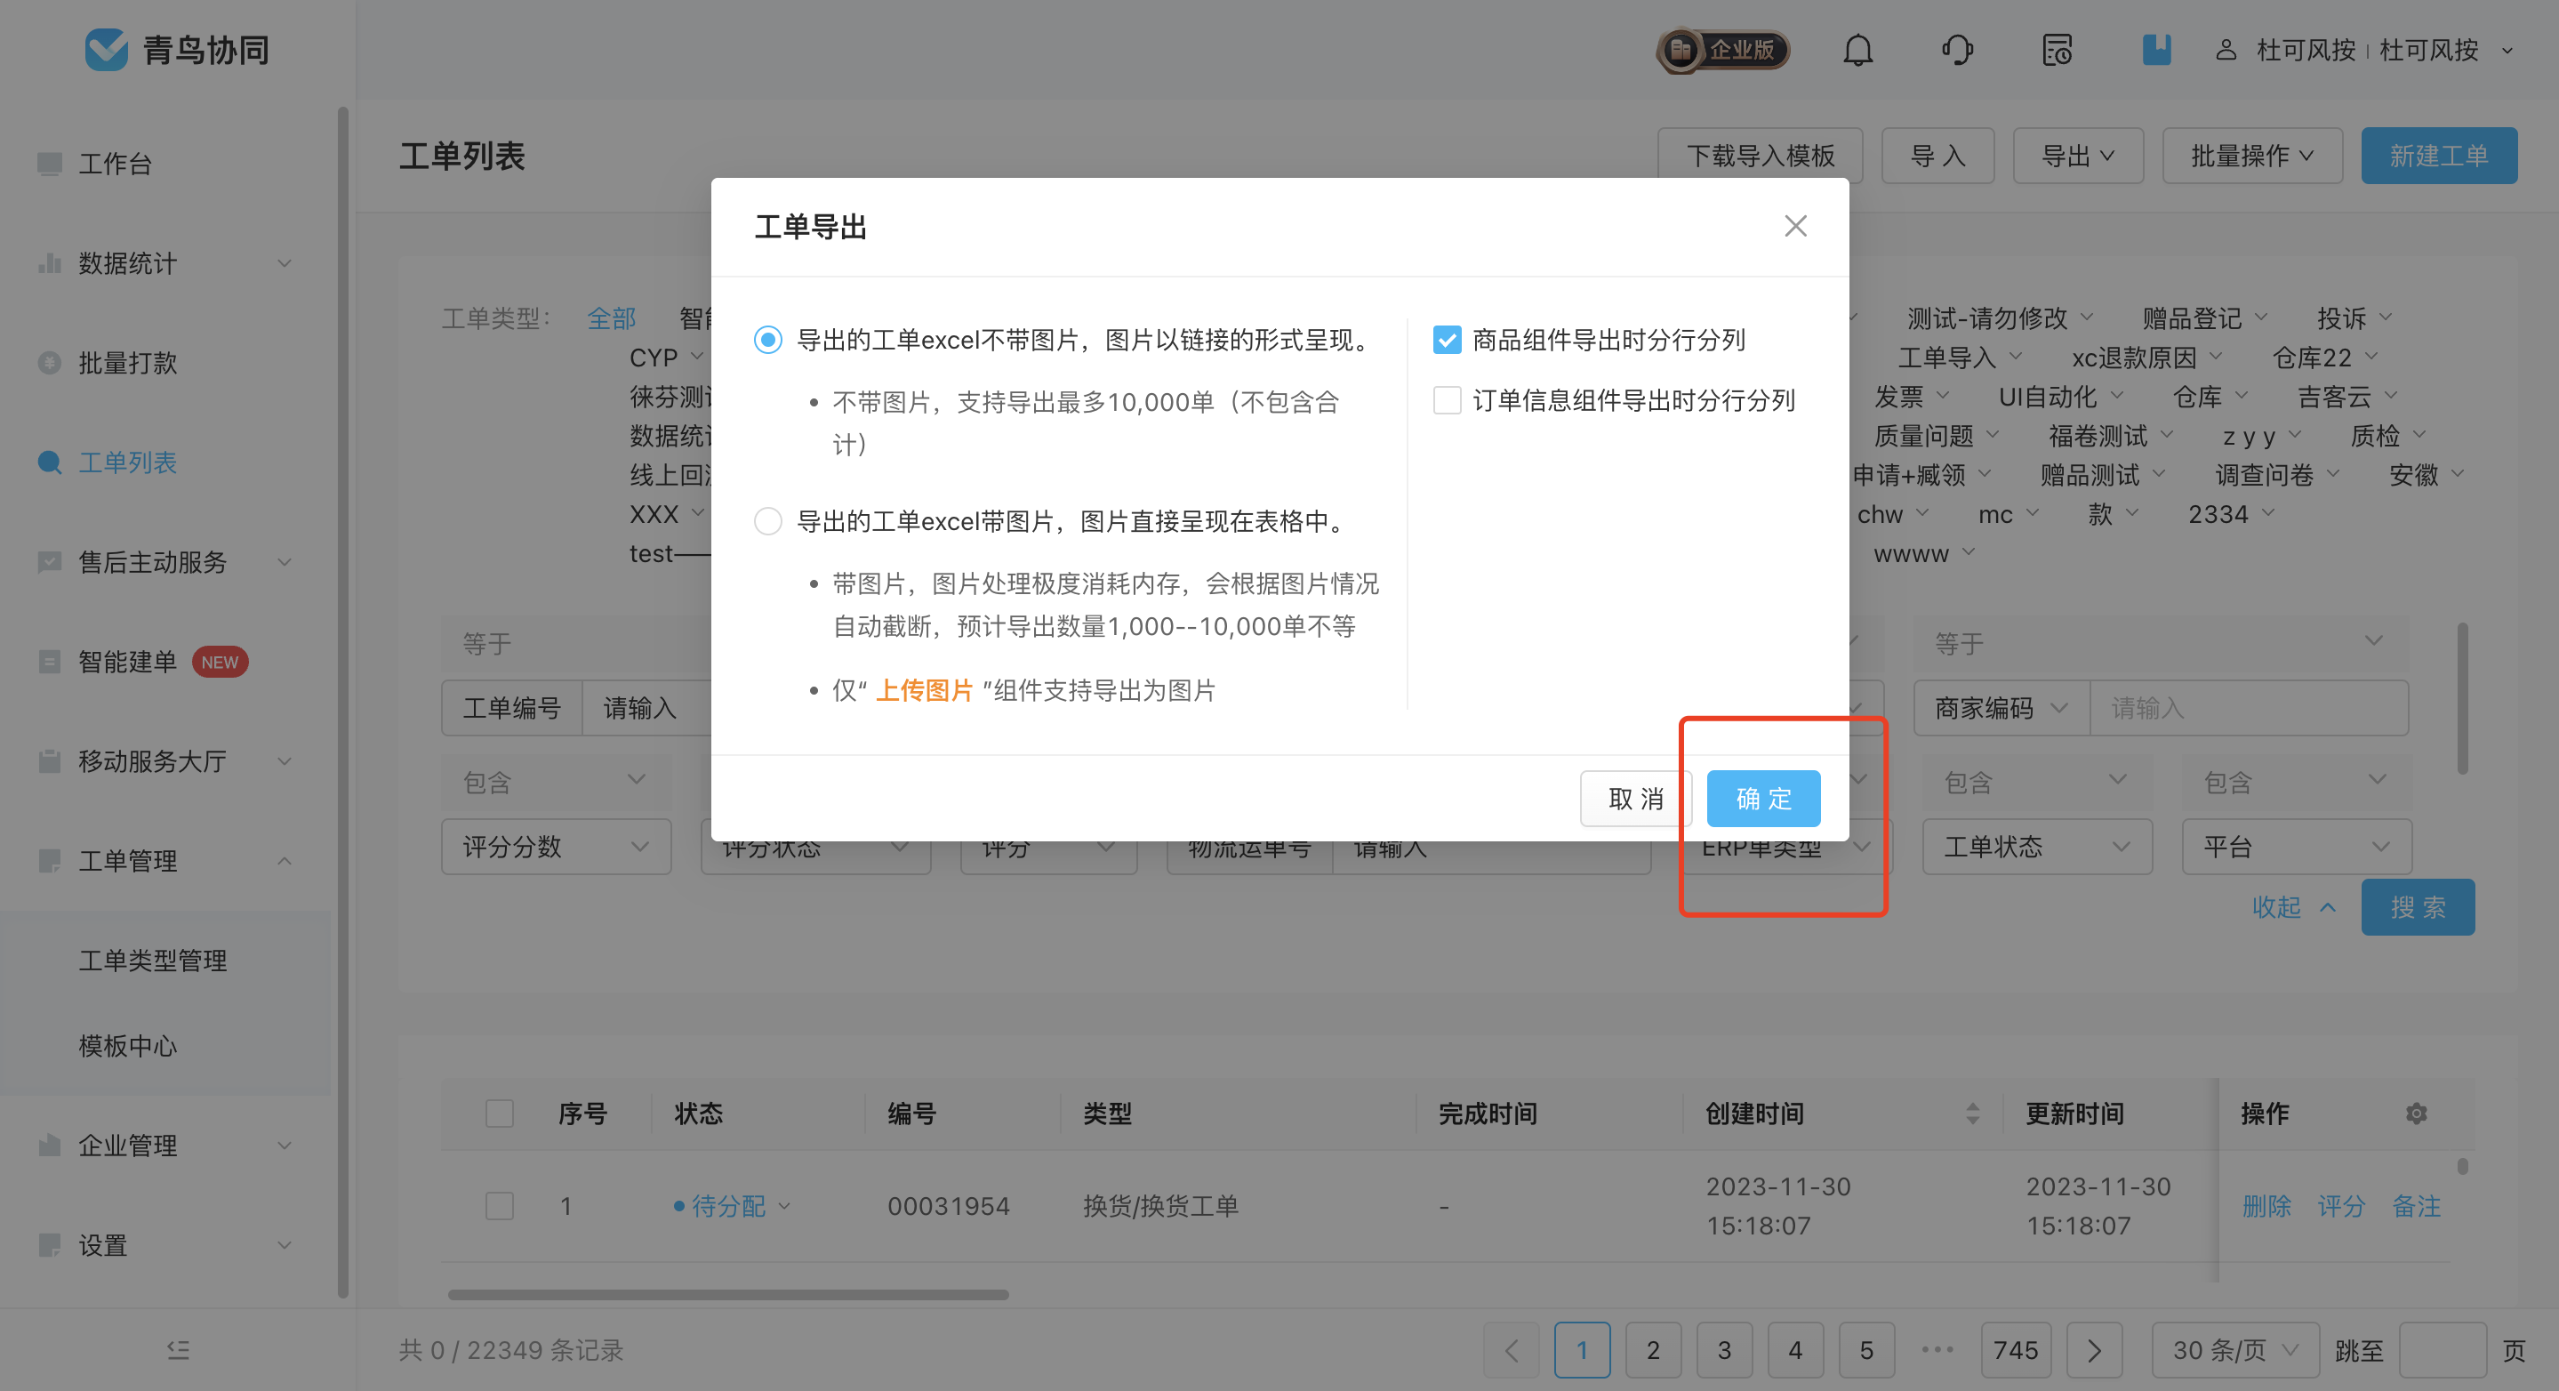This screenshot has height=1391, width=2559.
Task: Go to next page arrow
Action: 2094,1349
